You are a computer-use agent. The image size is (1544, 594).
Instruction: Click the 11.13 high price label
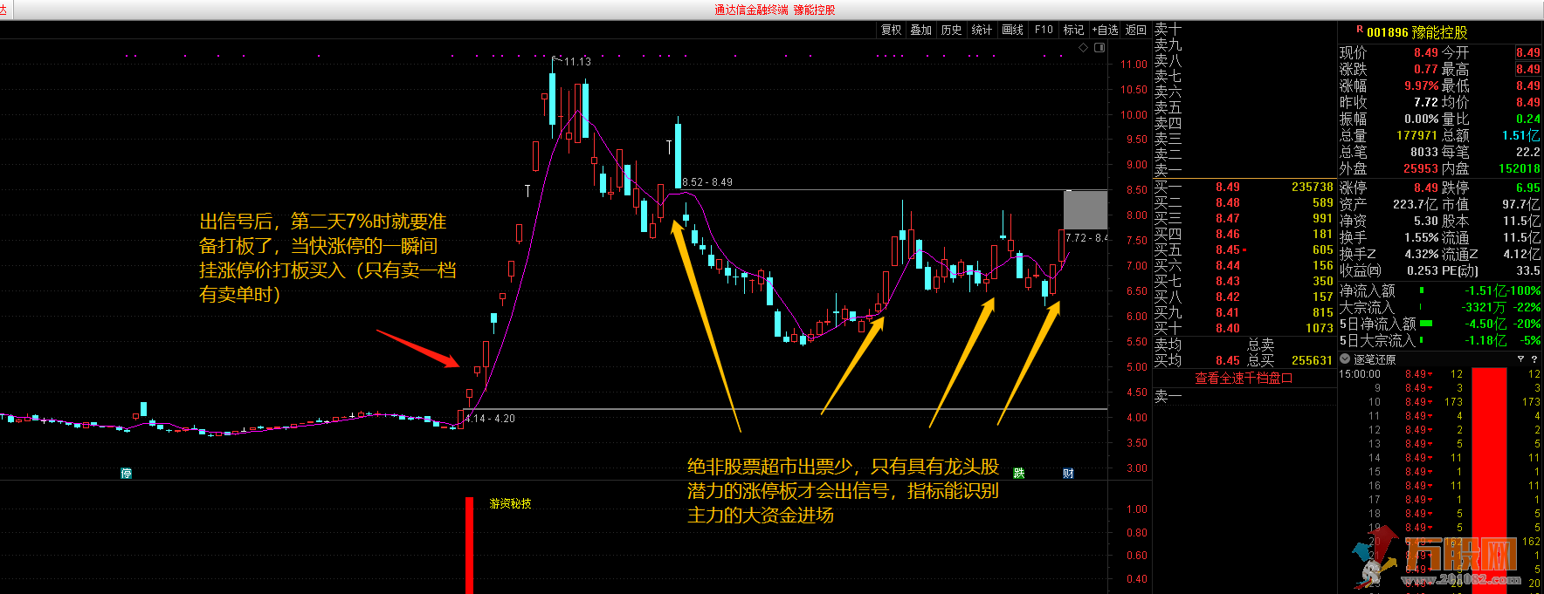click(577, 62)
